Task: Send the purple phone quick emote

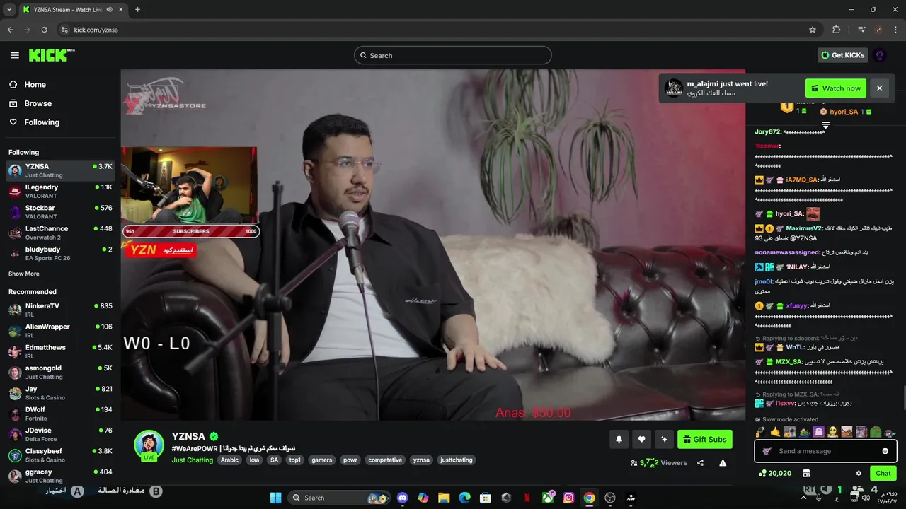Action: point(818,431)
